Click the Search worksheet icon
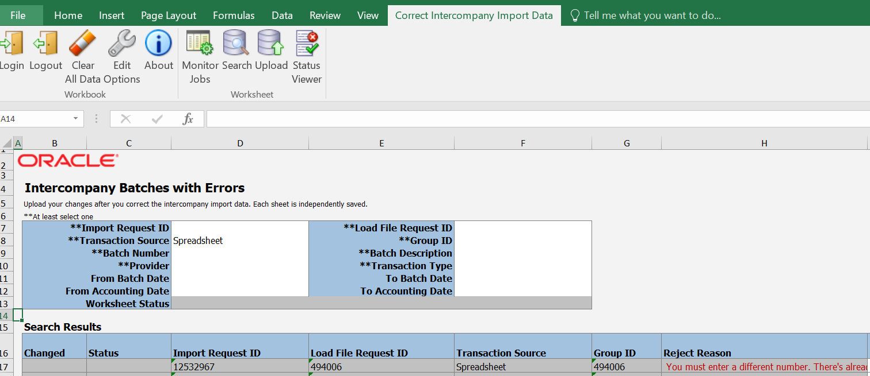This screenshot has width=870, height=376. click(x=236, y=43)
